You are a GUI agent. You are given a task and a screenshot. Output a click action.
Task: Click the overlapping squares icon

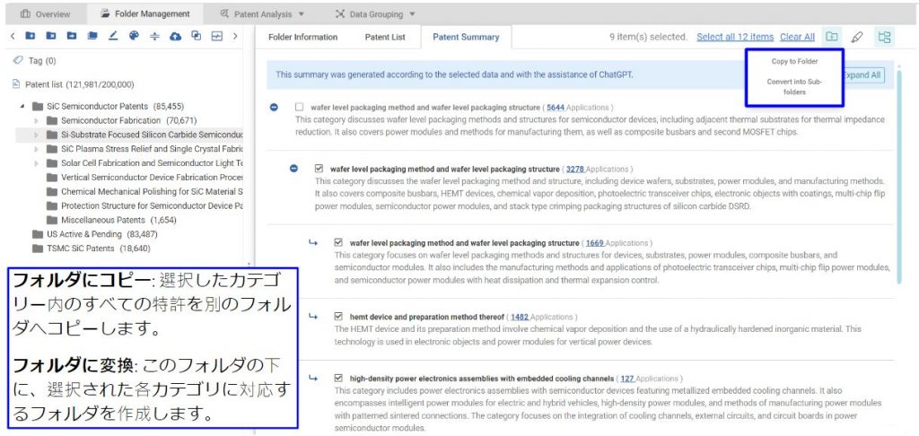coord(197,36)
